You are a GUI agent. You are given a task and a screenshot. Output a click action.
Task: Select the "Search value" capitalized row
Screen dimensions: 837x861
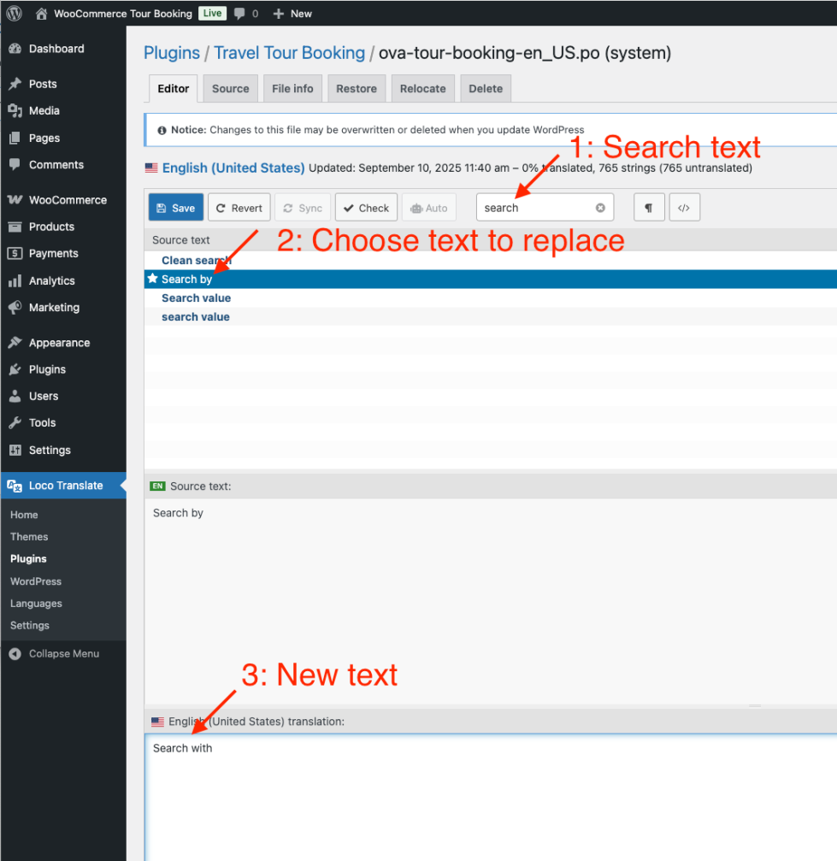pyautogui.click(x=490, y=298)
